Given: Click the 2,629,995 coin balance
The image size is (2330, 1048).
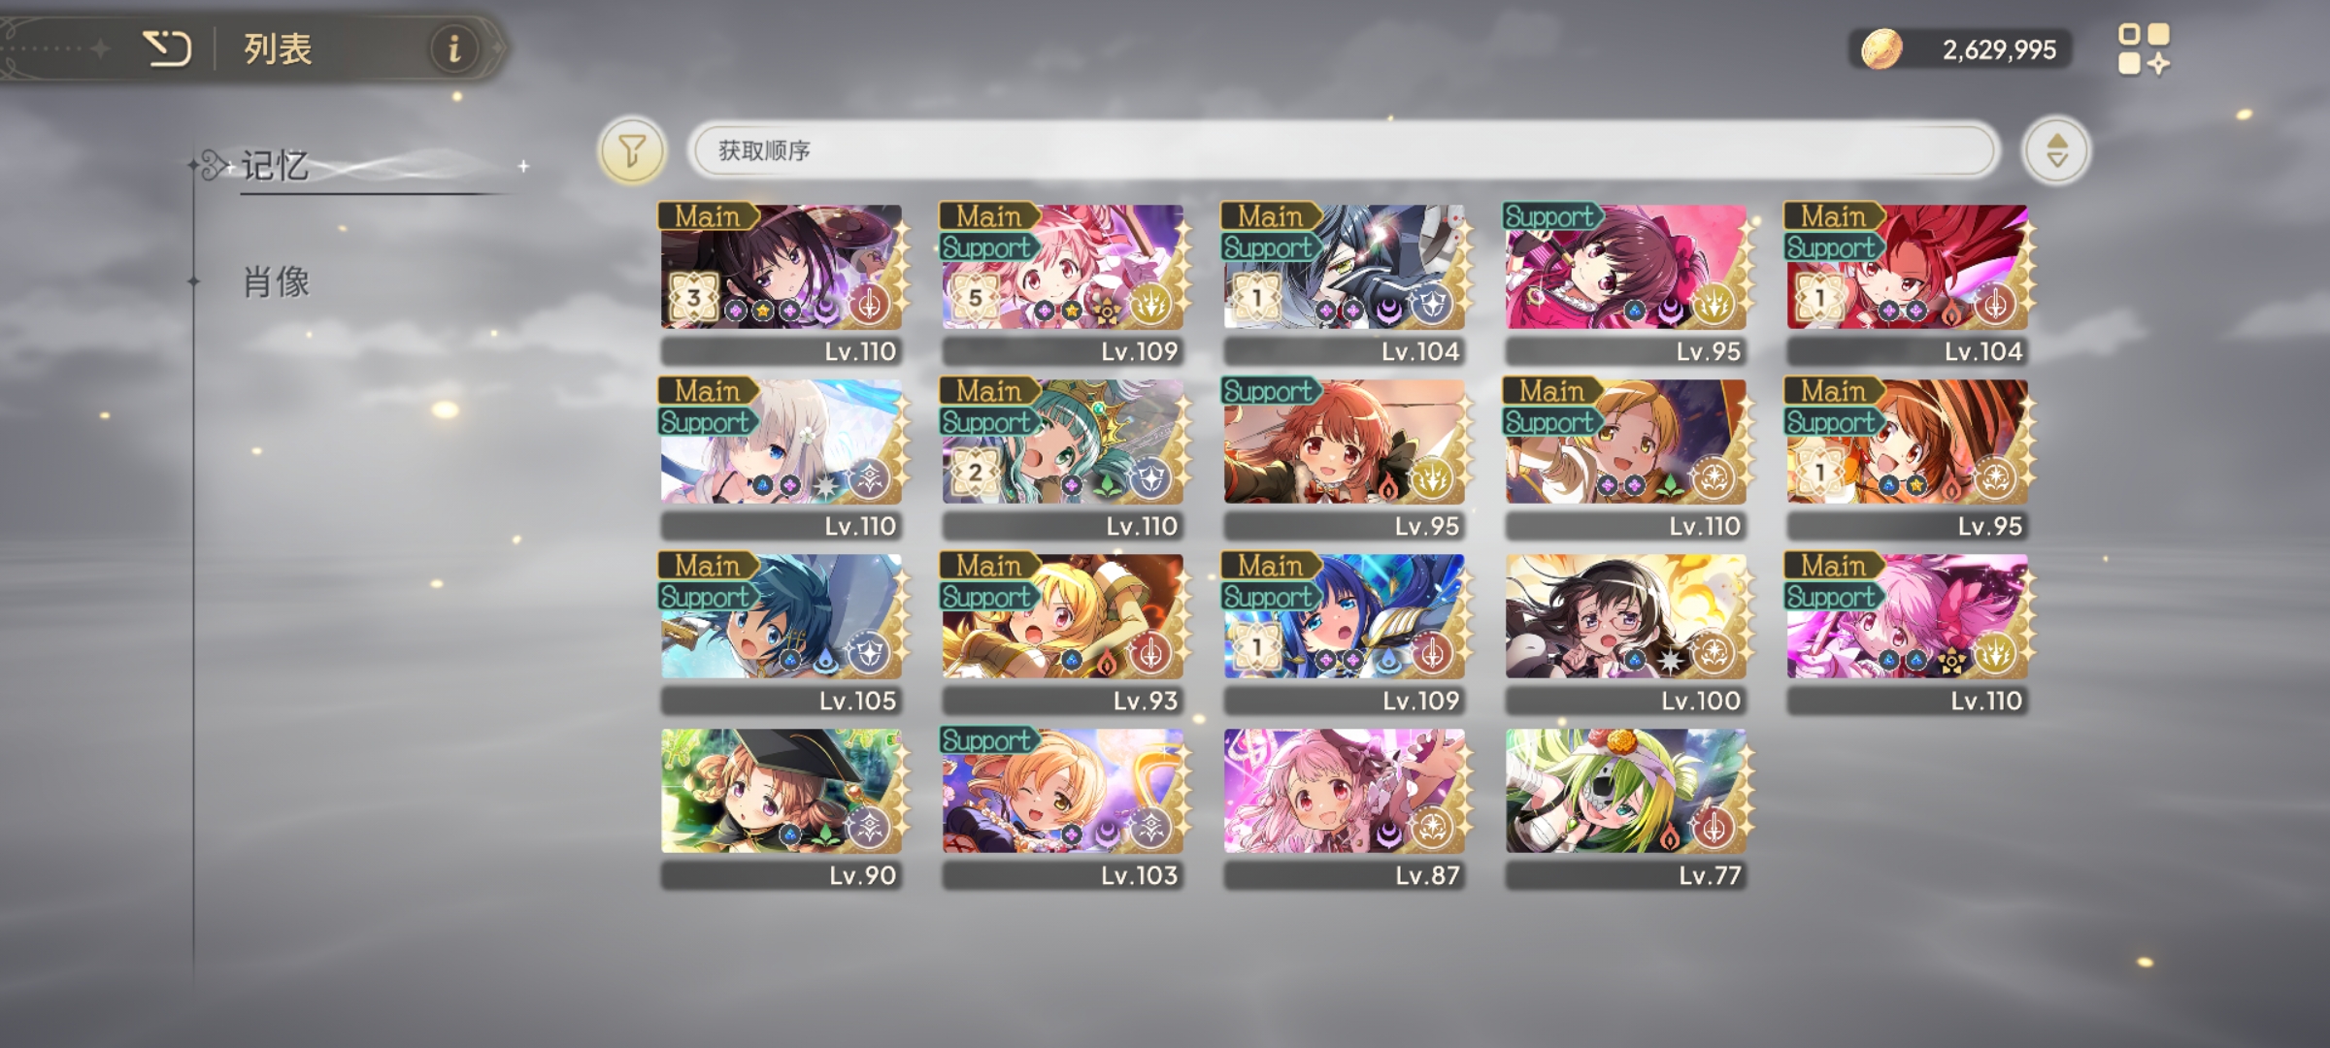Looking at the screenshot, I should [x=1999, y=50].
